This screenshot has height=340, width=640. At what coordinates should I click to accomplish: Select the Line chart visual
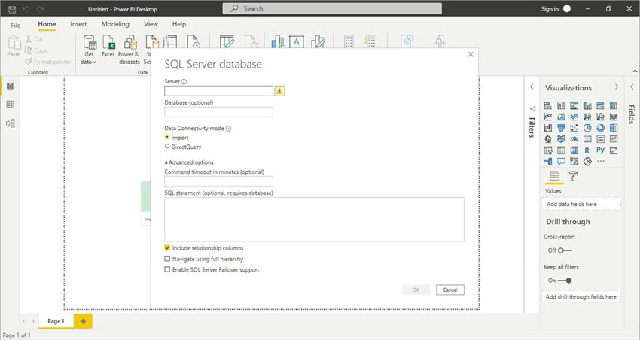pyautogui.click(x=548, y=117)
